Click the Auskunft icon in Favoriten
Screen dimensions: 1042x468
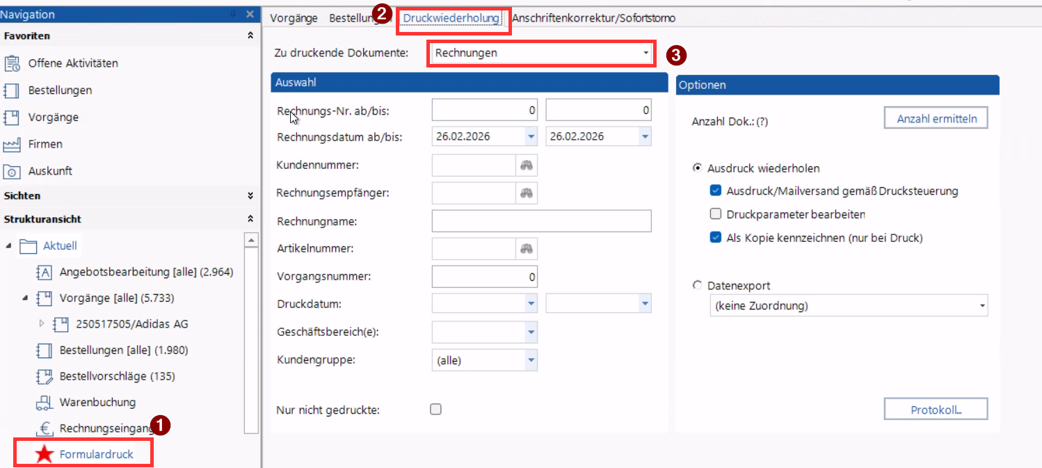coord(12,171)
